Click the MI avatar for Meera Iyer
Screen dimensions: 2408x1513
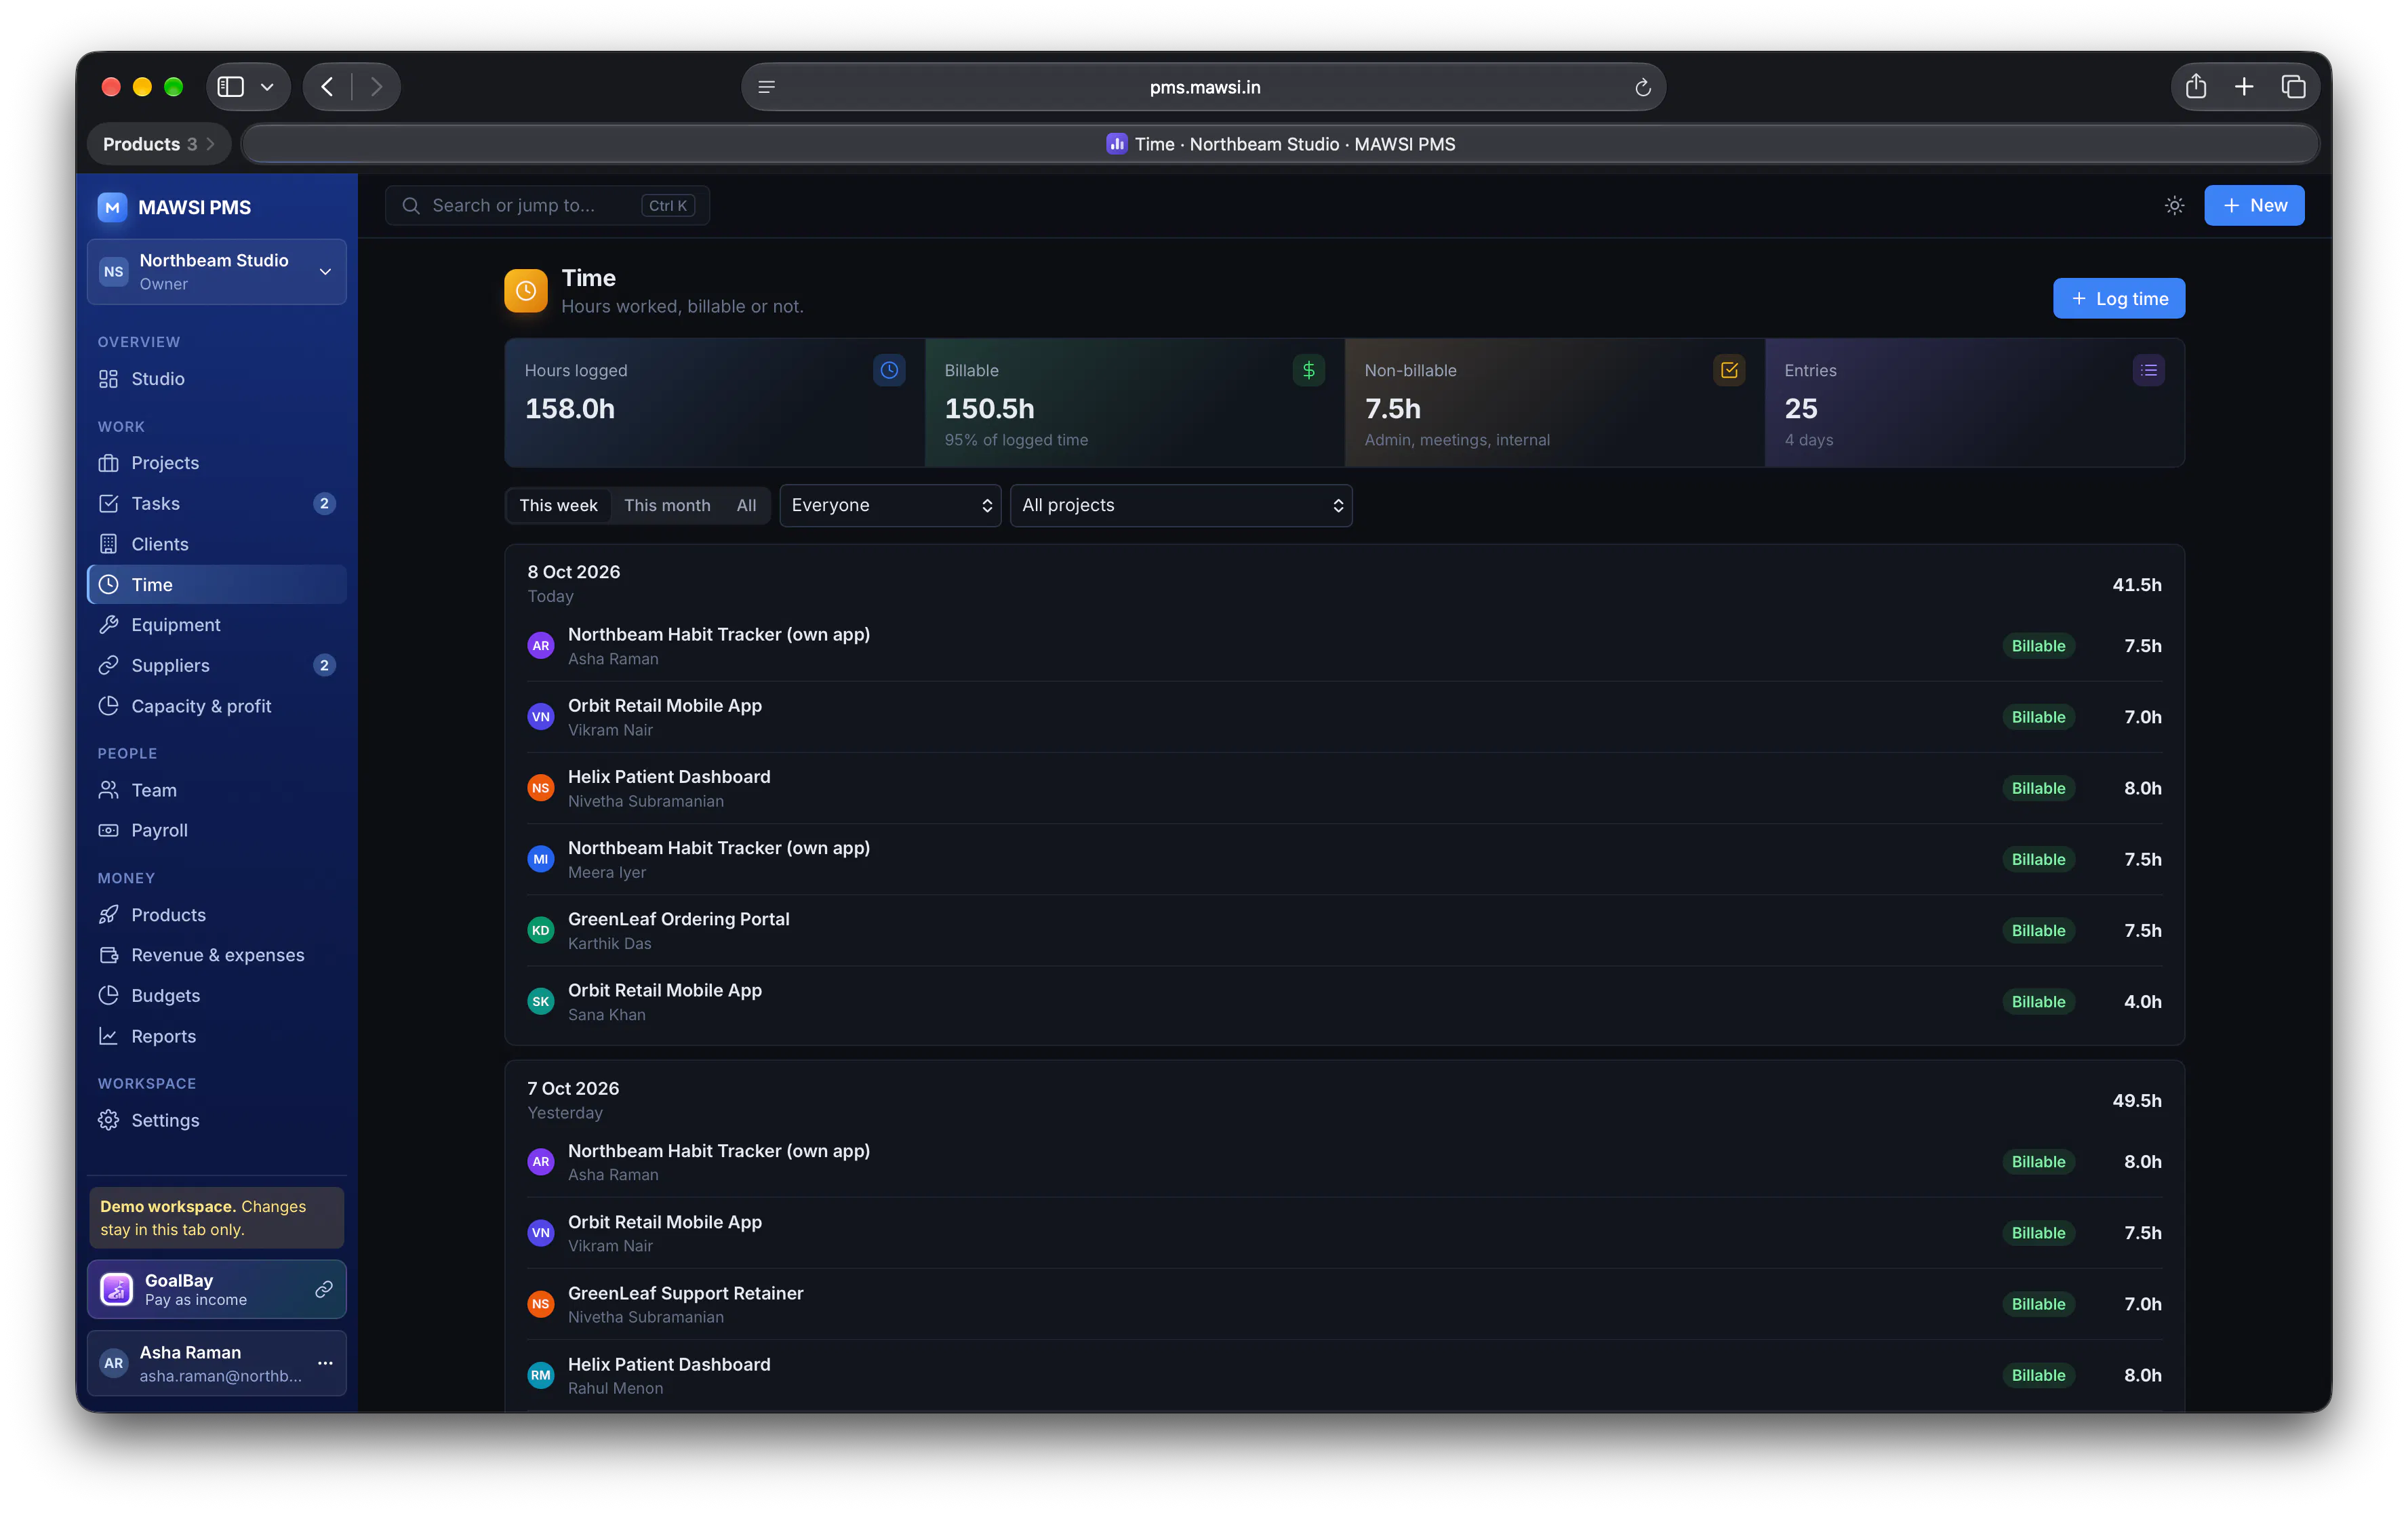[x=541, y=859]
